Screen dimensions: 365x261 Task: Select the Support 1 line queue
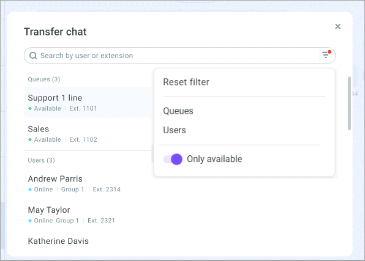click(88, 103)
